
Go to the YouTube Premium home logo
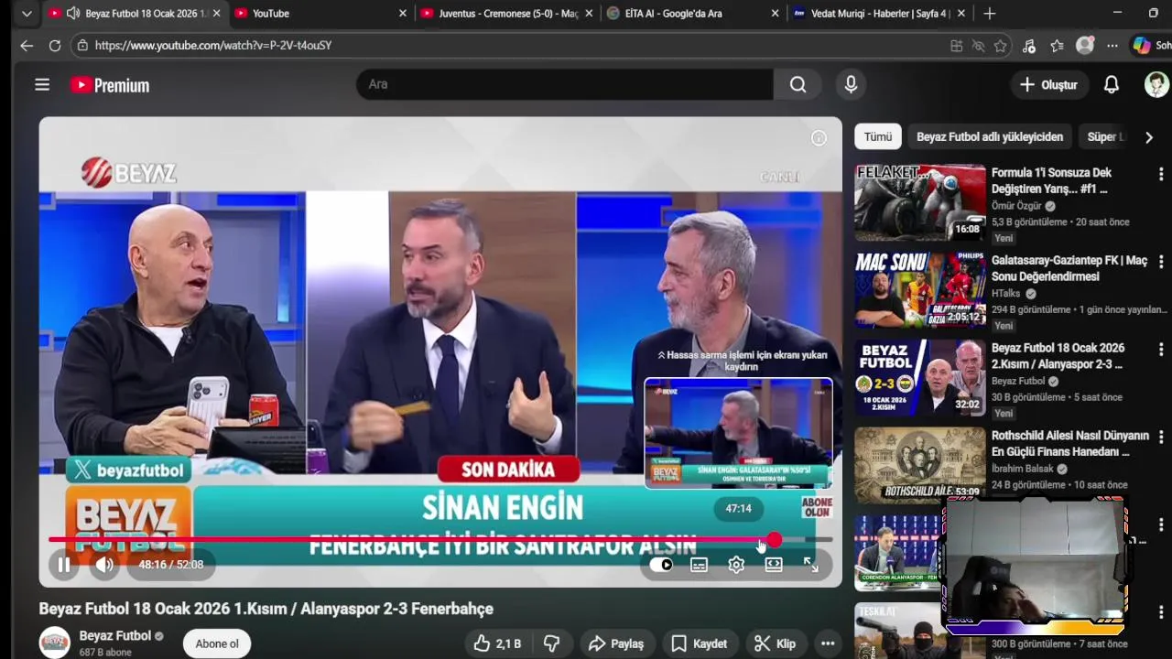tap(110, 85)
